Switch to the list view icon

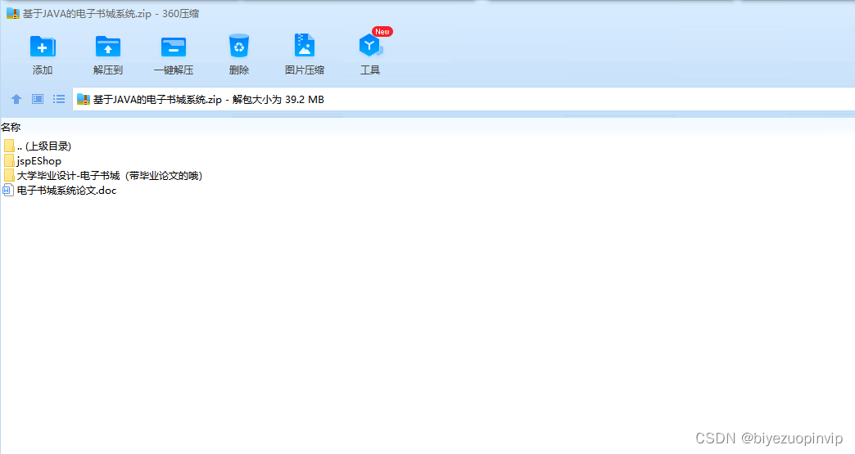(x=59, y=99)
